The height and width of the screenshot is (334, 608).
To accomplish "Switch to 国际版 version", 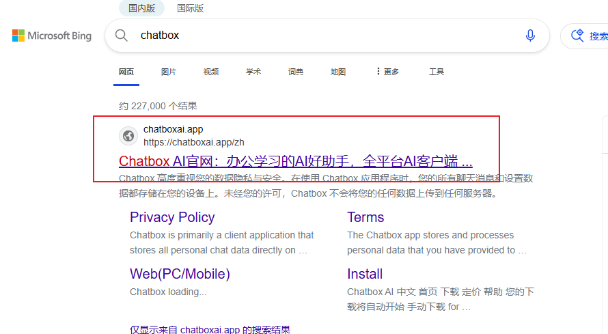I will coord(191,8).
